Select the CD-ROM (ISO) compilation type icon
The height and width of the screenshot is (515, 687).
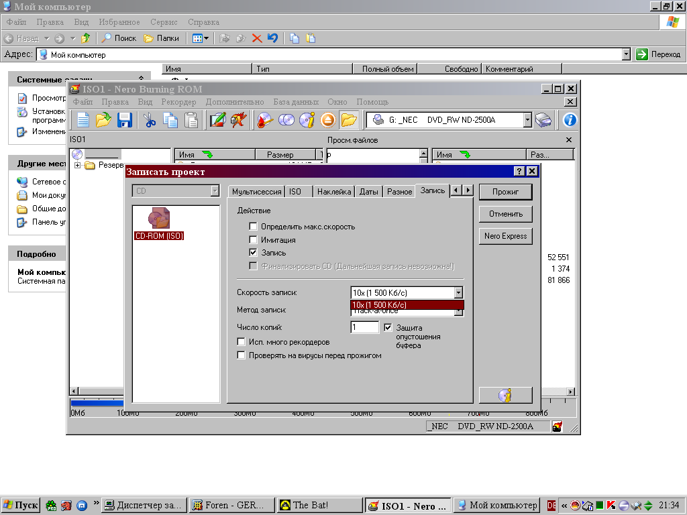[x=159, y=224]
